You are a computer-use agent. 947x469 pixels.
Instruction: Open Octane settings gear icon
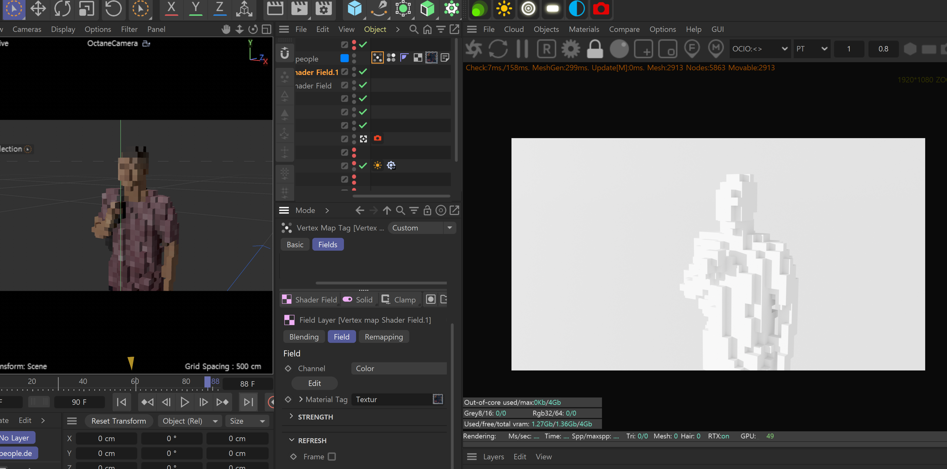pos(570,49)
